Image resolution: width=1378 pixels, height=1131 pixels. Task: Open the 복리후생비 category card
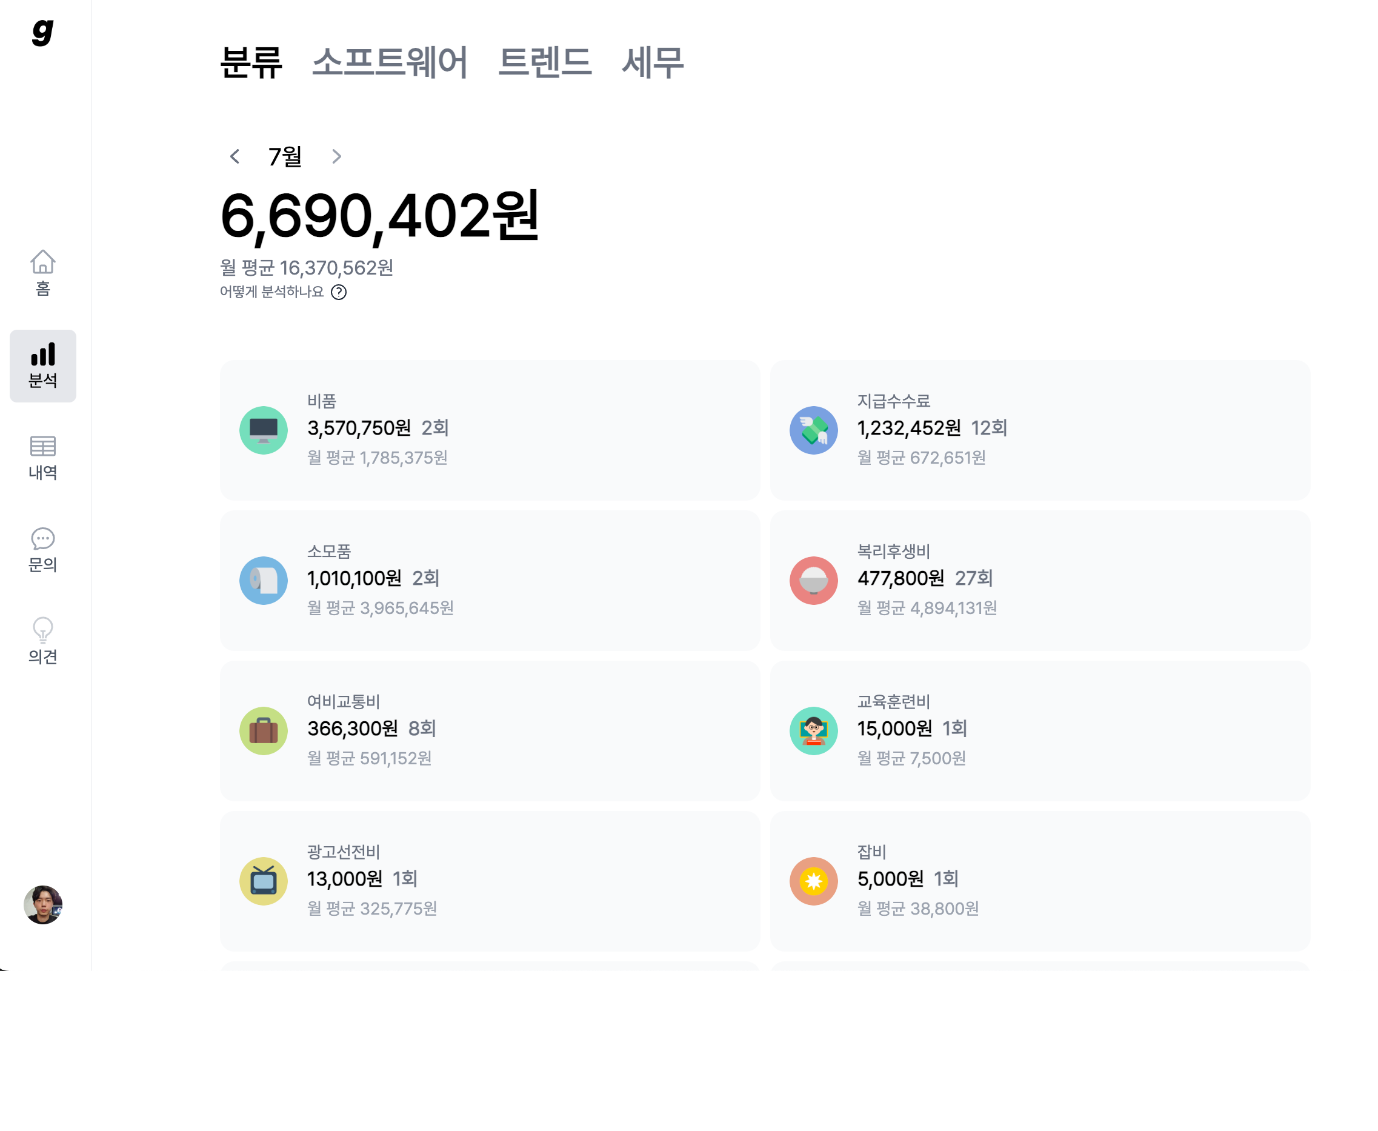pyautogui.click(x=1040, y=581)
